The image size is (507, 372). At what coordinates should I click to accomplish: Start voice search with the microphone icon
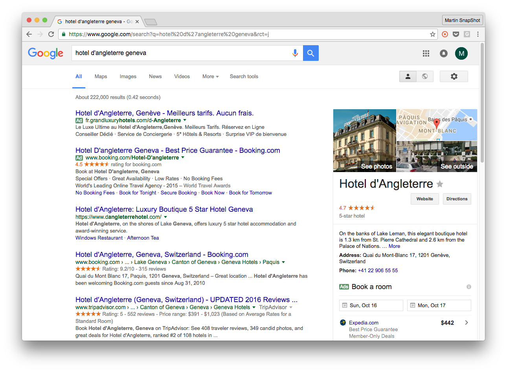coord(295,53)
